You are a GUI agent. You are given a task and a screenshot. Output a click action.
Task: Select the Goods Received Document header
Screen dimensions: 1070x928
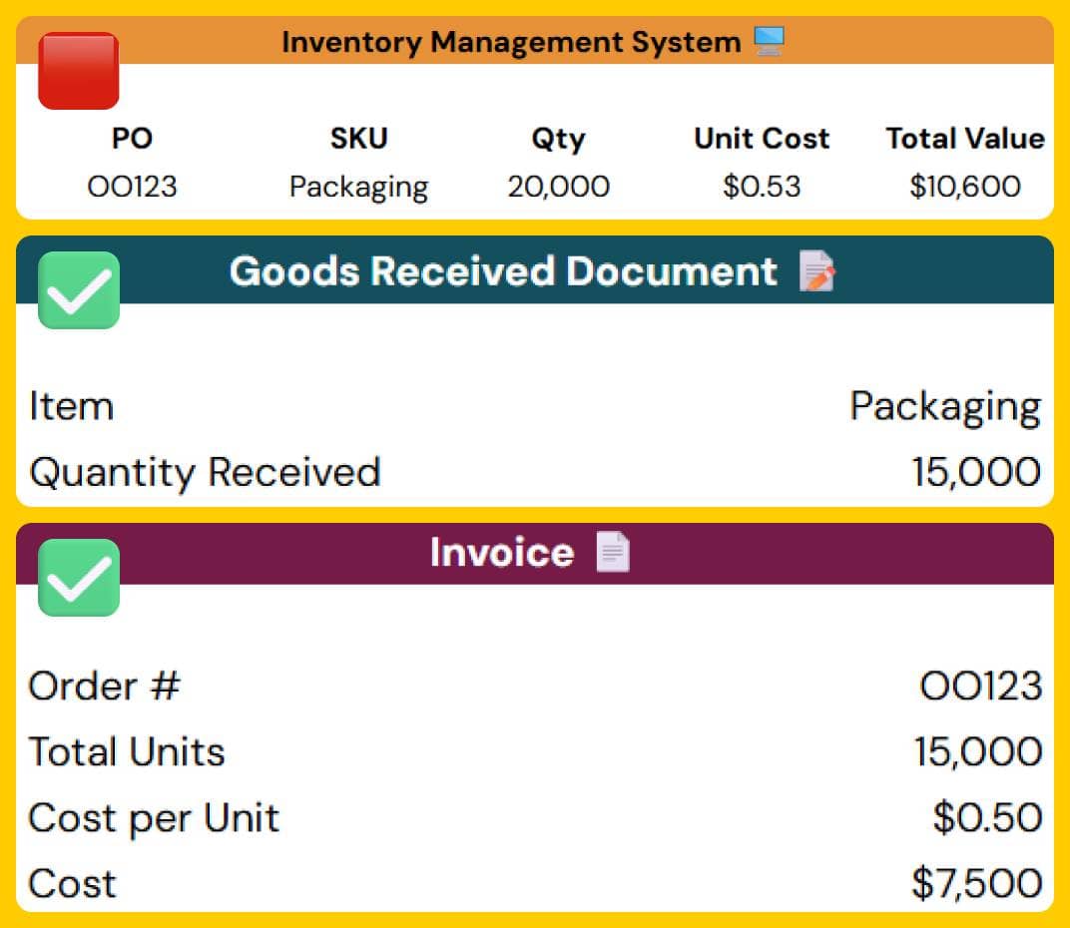pyautogui.click(x=502, y=271)
